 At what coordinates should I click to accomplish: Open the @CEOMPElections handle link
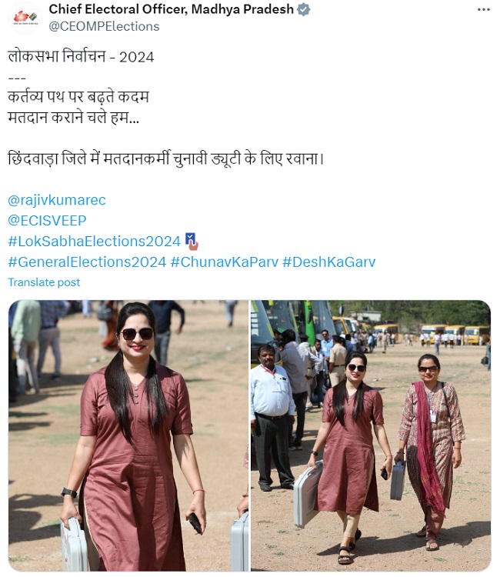point(104,26)
